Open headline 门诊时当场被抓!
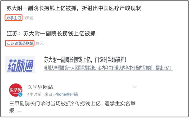 point(85,60)
